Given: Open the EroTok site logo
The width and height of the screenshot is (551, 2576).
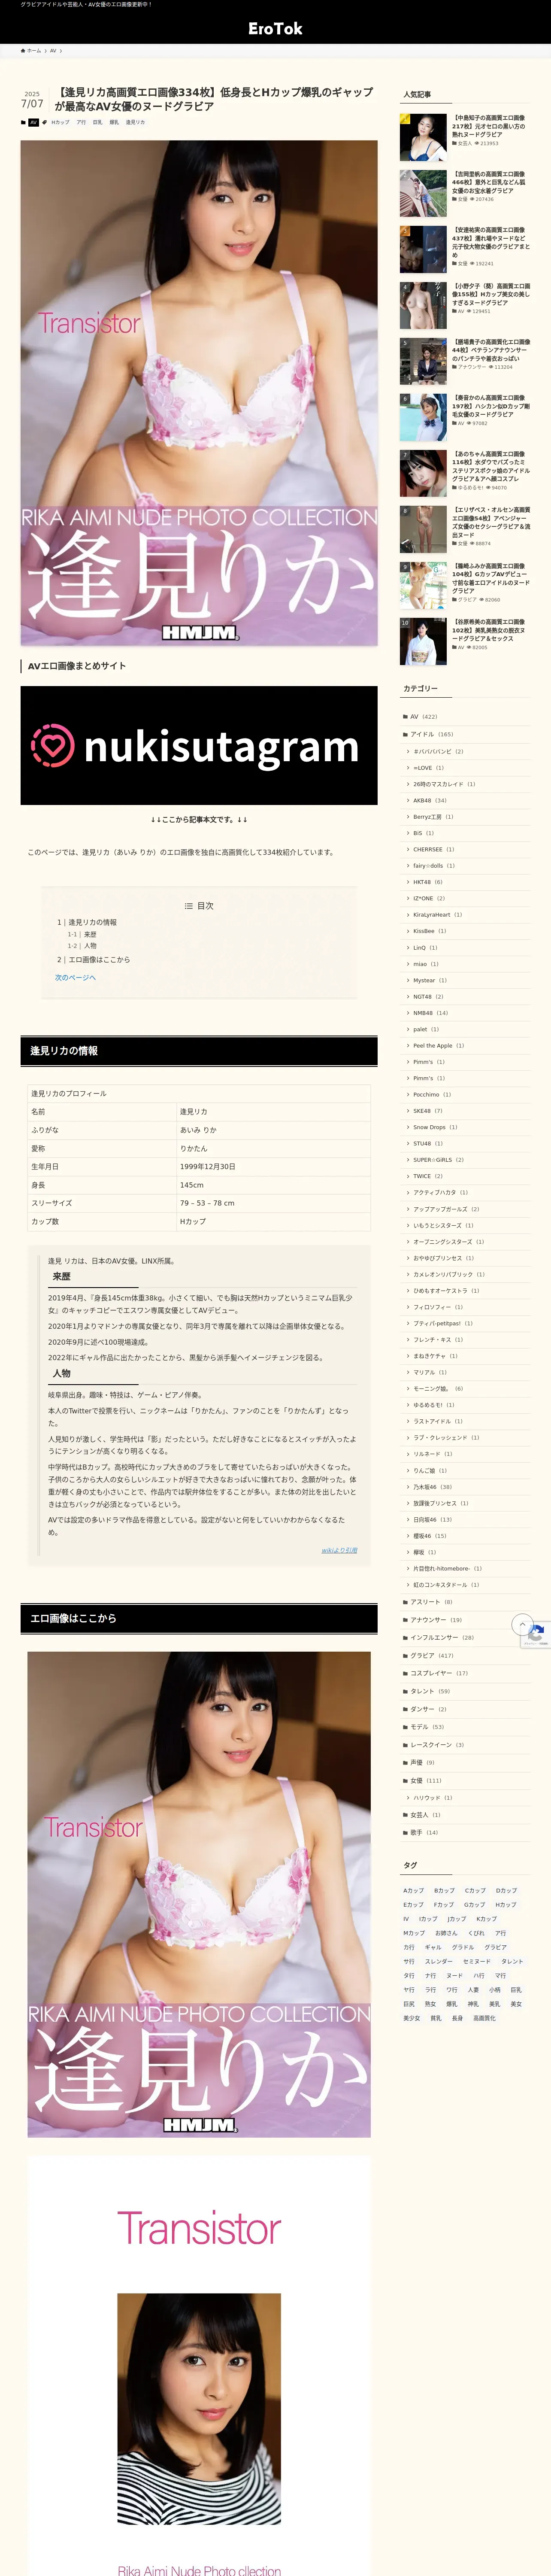Looking at the screenshot, I should tap(275, 29).
